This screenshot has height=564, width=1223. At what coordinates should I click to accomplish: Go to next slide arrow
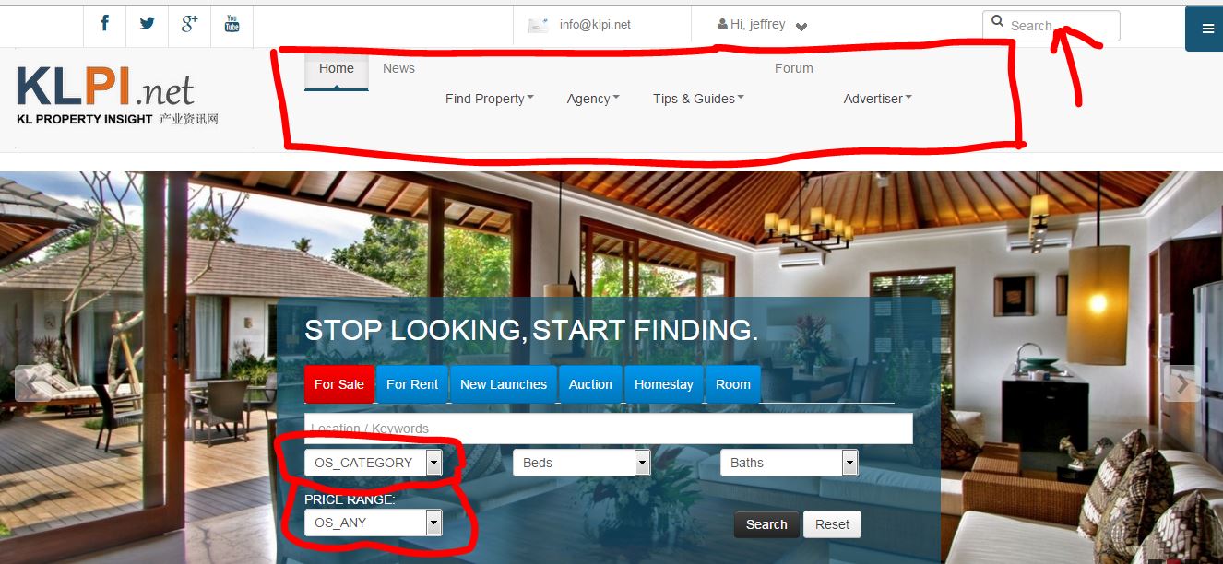1181,383
